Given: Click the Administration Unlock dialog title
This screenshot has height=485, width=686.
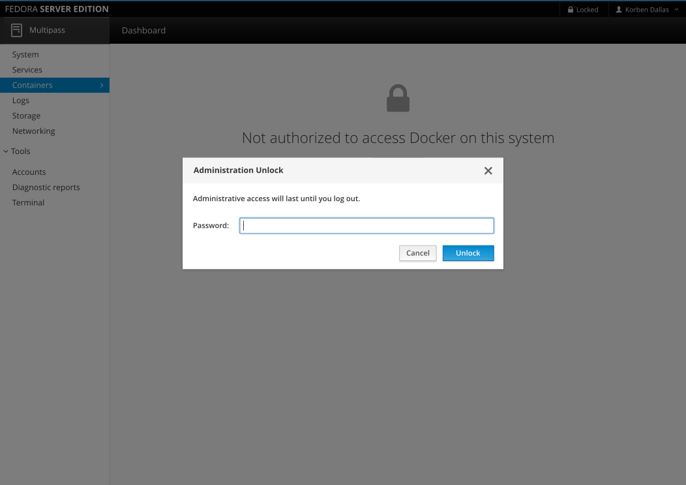Looking at the screenshot, I should [x=239, y=170].
